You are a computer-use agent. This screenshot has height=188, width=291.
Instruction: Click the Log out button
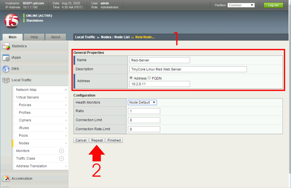click(x=273, y=5)
